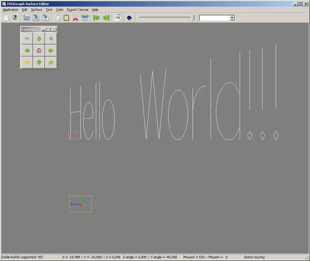This screenshot has width=310, height=261.
Task: Click the 'Action moving' status text
Action: (254, 257)
